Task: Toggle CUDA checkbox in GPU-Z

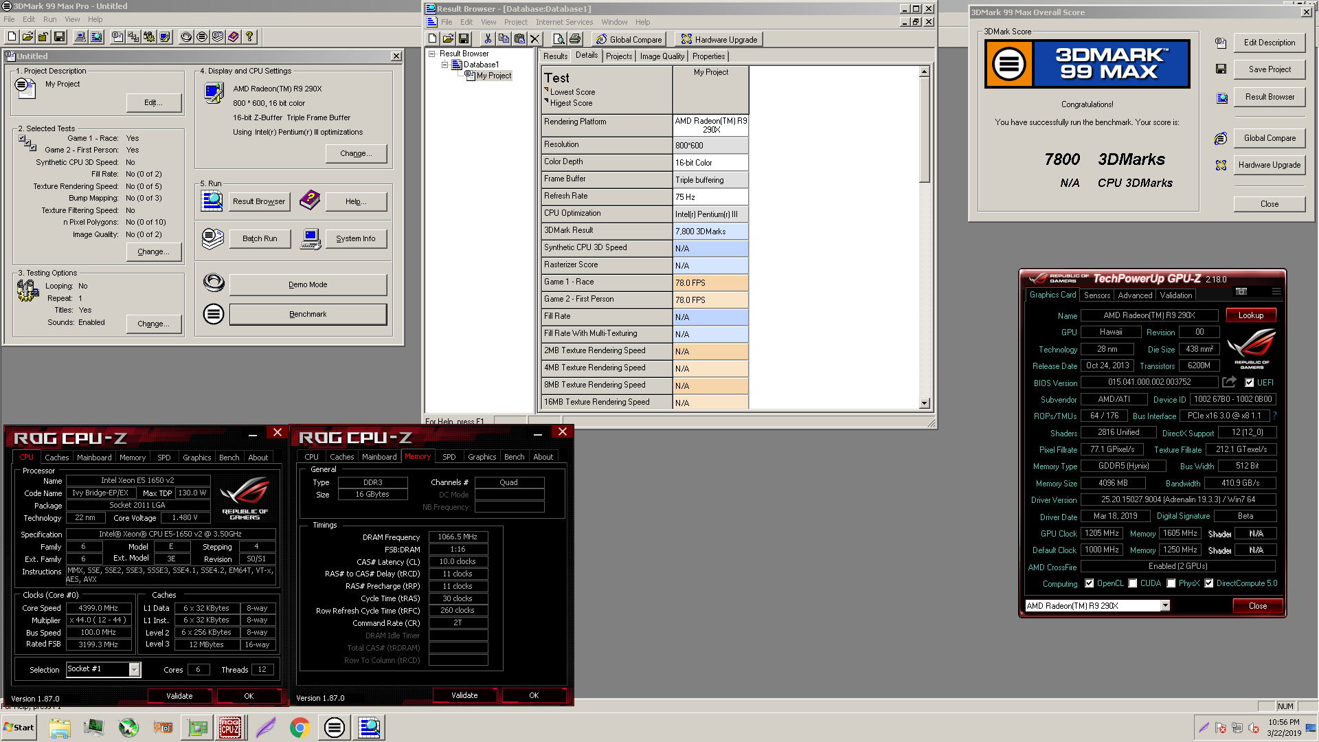Action: click(x=1133, y=583)
